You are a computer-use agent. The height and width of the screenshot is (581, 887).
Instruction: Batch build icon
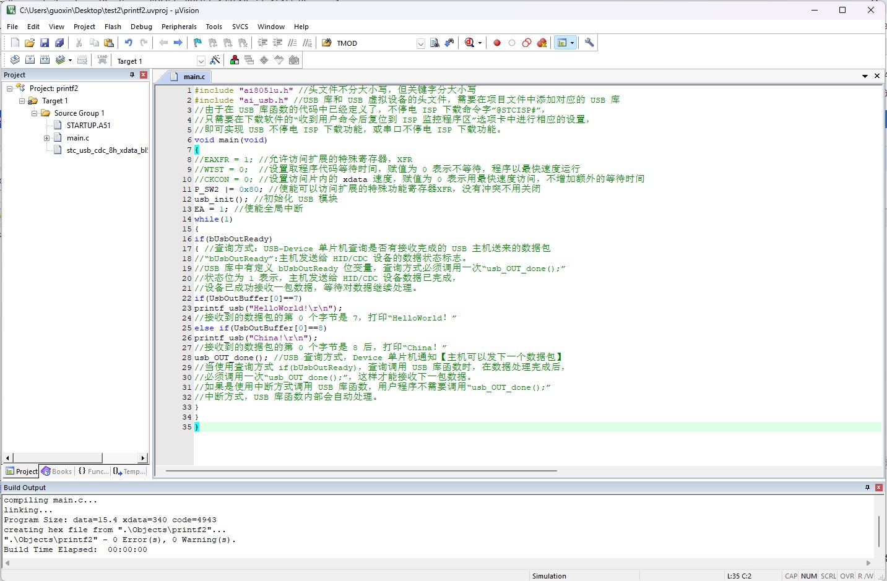coord(60,60)
